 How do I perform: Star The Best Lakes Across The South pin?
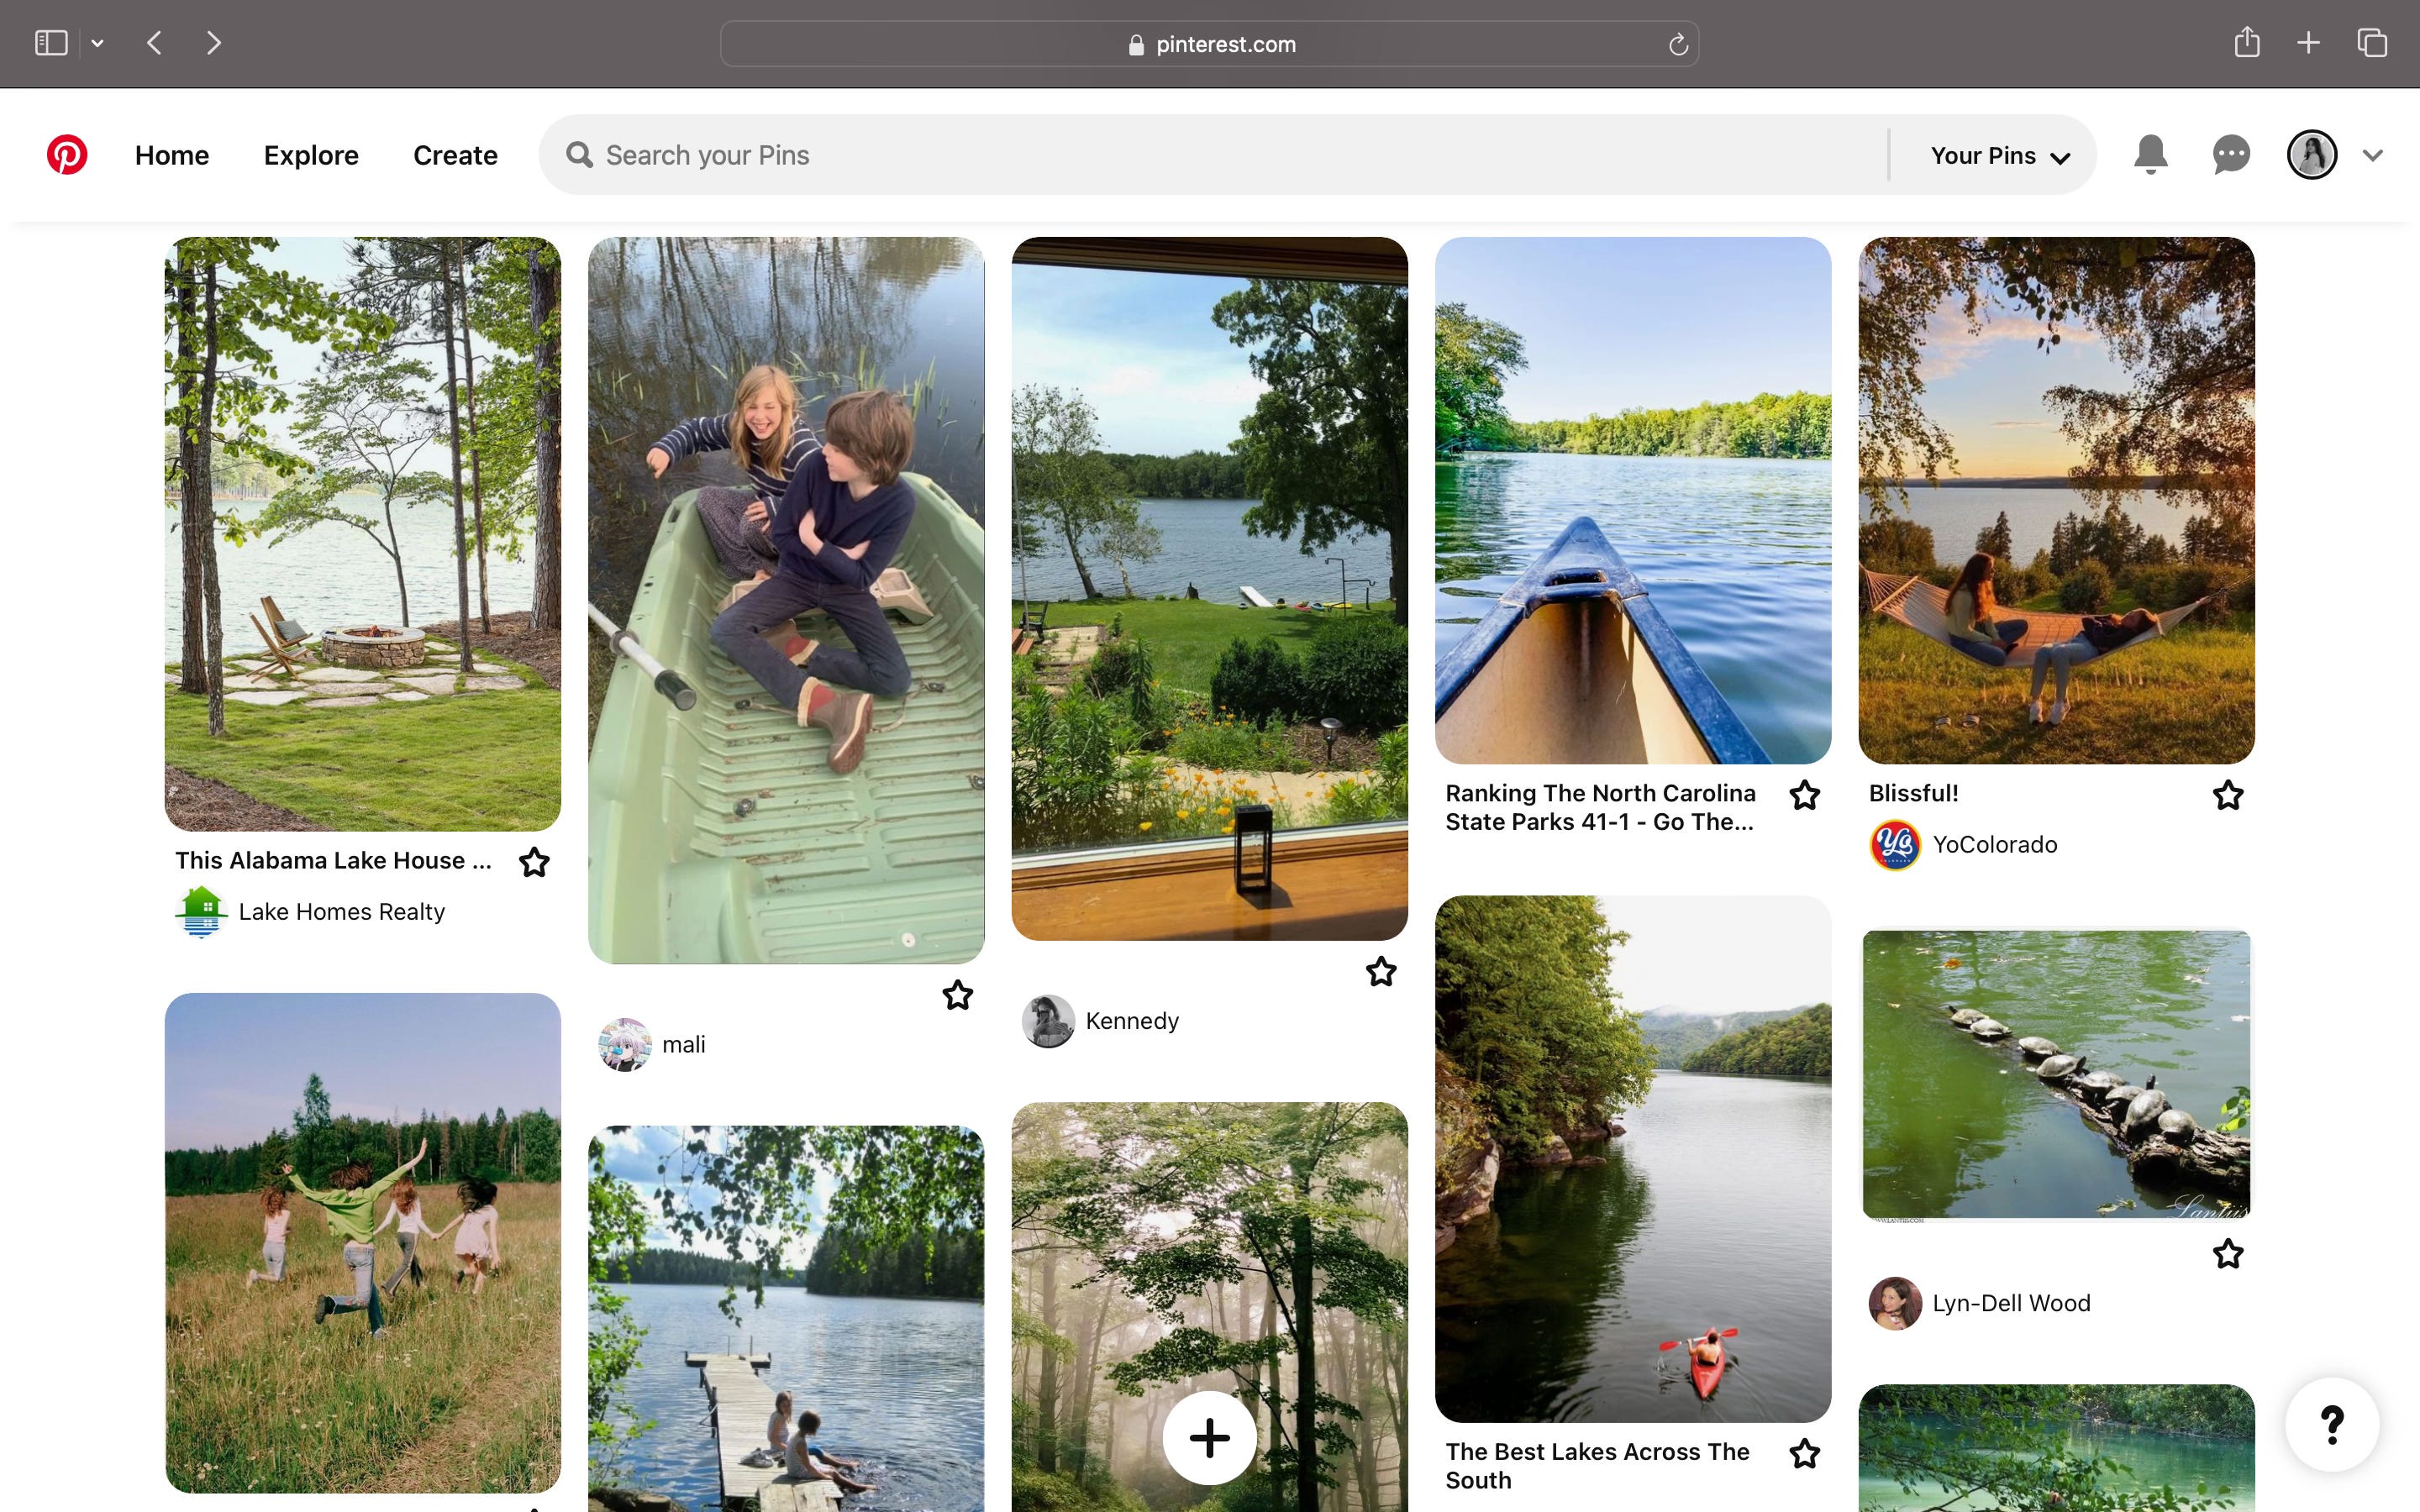click(x=1805, y=1453)
